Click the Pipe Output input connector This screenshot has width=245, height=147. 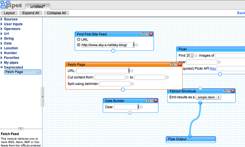[190, 136]
